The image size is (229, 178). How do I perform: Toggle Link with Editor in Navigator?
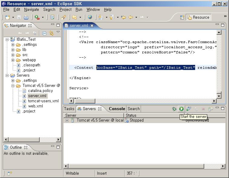click(51, 33)
